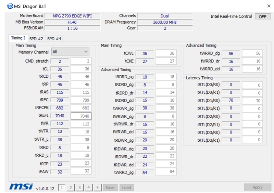
Task: Select profile slot 3 button
Action: click(x=79, y=188)
